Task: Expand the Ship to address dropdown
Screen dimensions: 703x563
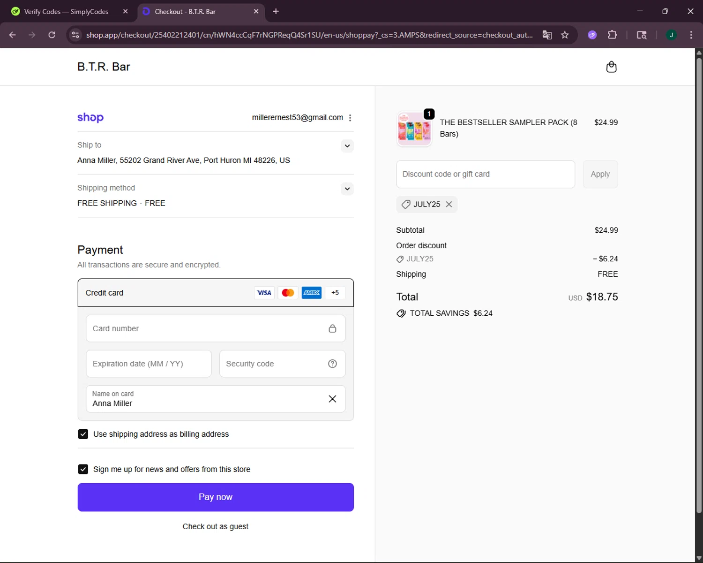Action: 347,146
